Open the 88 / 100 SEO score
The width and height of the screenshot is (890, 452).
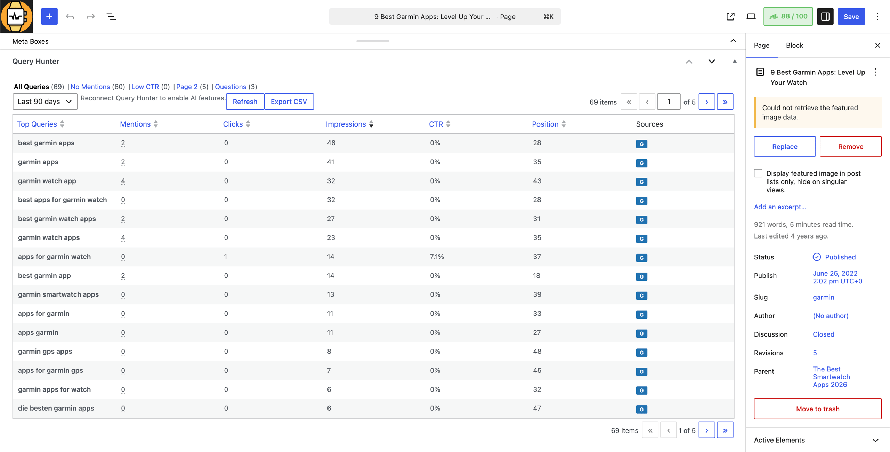(x=788, y=16)
